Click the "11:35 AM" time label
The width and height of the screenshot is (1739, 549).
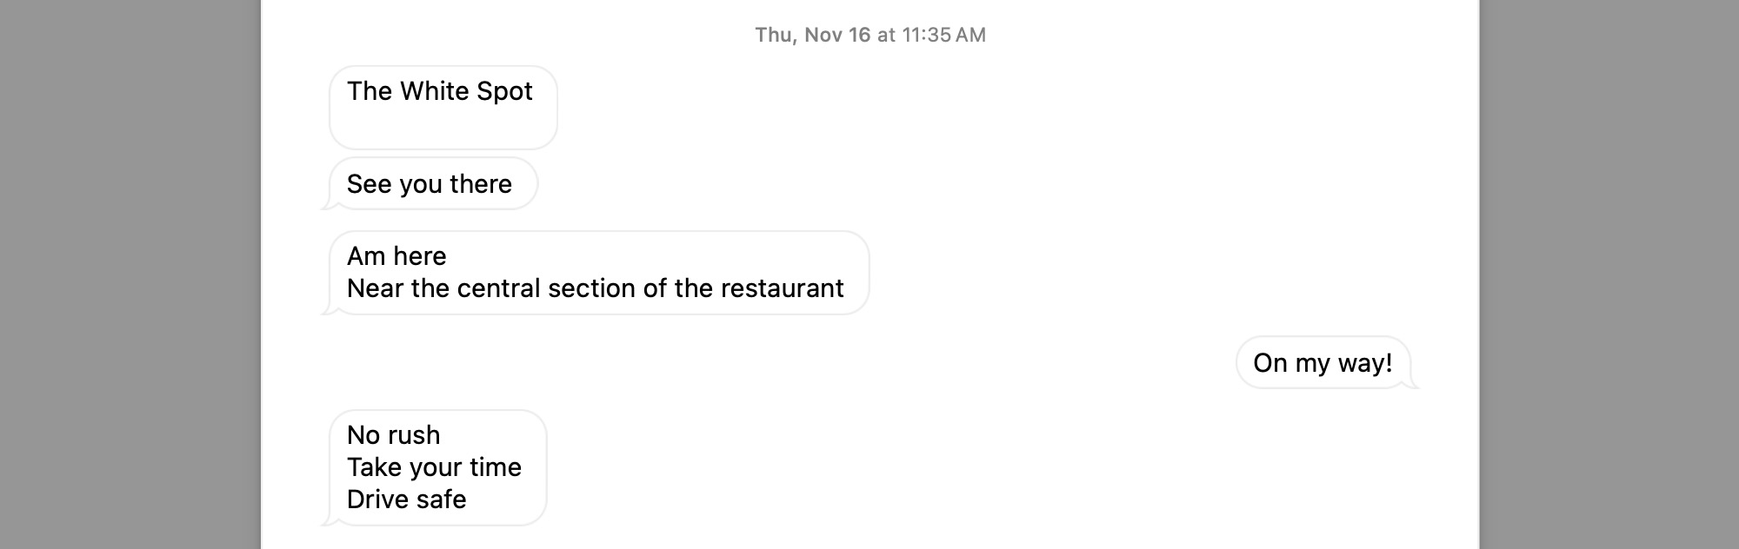943,35
